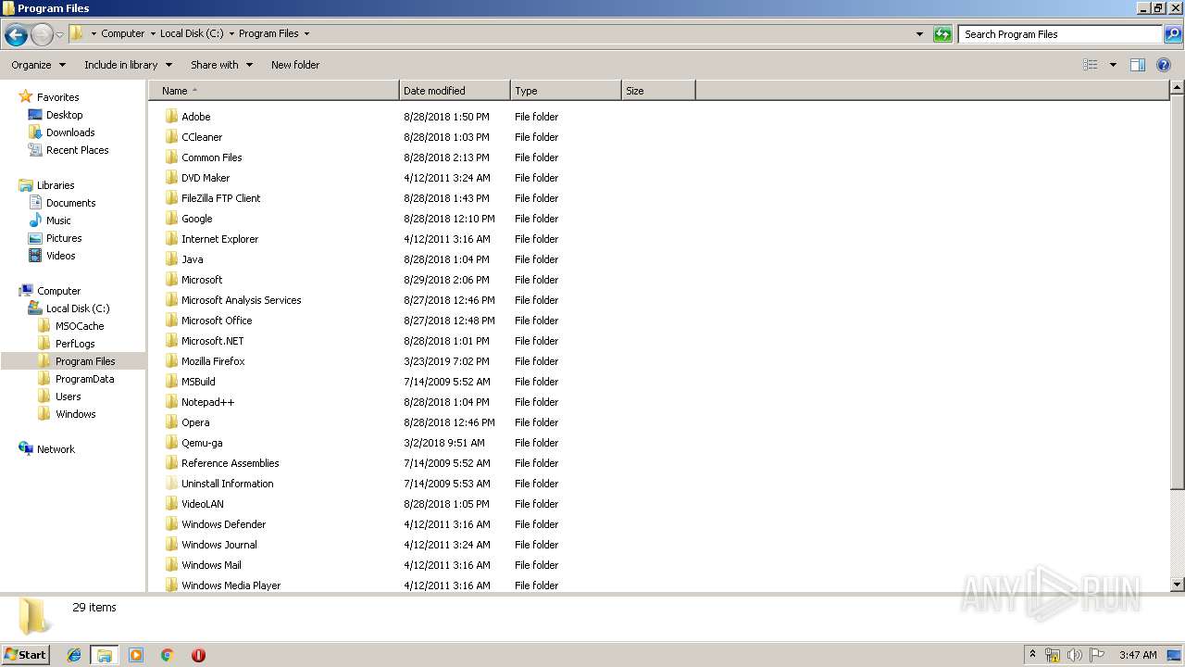Sort by Size column header

coord(658,91)
